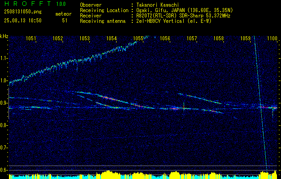Screen dimensions: 281x179
Task: Click the 0.9 kHz frequency label
Action: (4, 103)
